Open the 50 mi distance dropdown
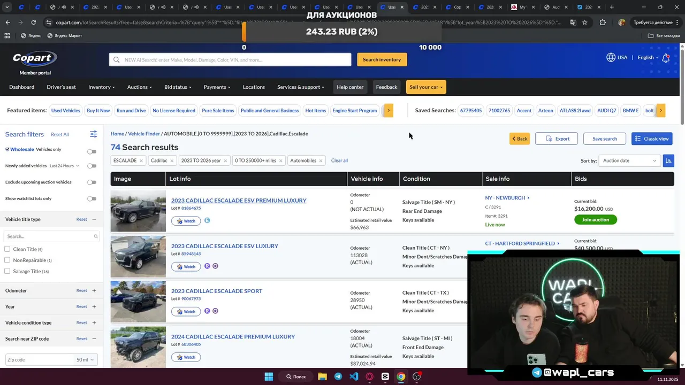Screen dimensions: 685x385 pos(85,360)
